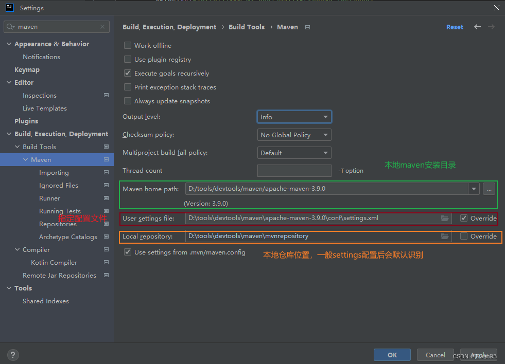Click project icon on the Maven row
This screenshot has height=364, width=505.
[x=106, y=159]
